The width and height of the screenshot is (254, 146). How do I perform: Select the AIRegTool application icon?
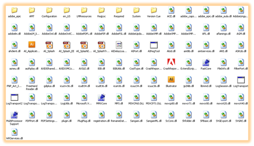coord(154,45)
